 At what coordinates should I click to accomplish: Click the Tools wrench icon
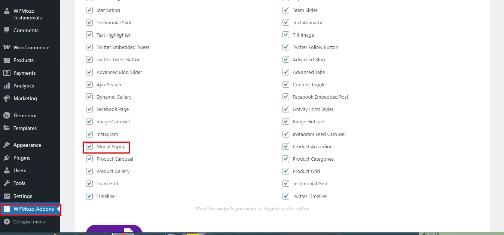(x=7, y=183)
